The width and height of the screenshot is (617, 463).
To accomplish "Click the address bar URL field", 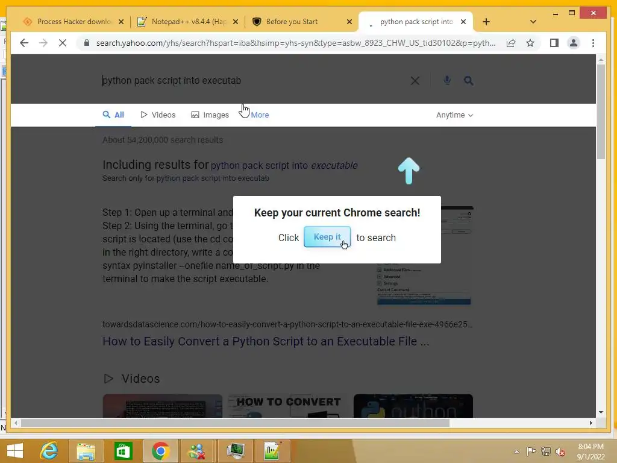I will tap(296, 43).
